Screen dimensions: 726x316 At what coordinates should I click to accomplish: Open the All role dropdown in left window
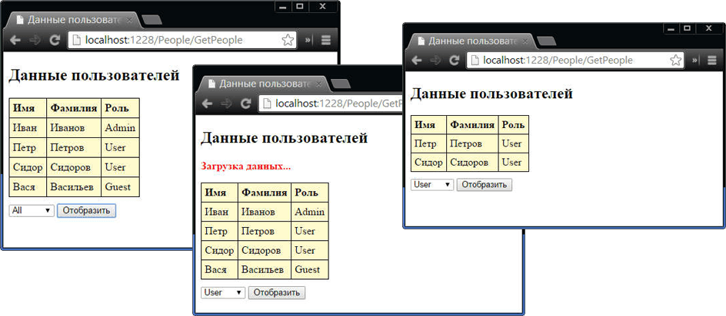[32, 211]
